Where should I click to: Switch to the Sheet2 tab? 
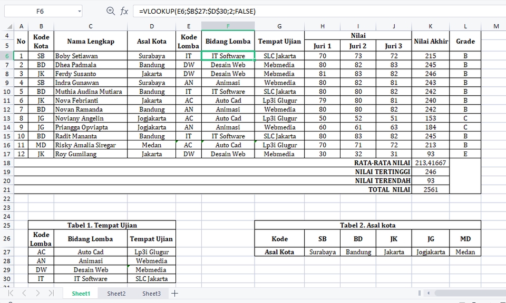click(116, 294)
